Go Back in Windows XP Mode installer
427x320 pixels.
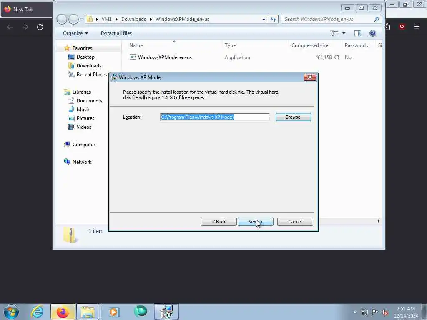pos(219,222)
